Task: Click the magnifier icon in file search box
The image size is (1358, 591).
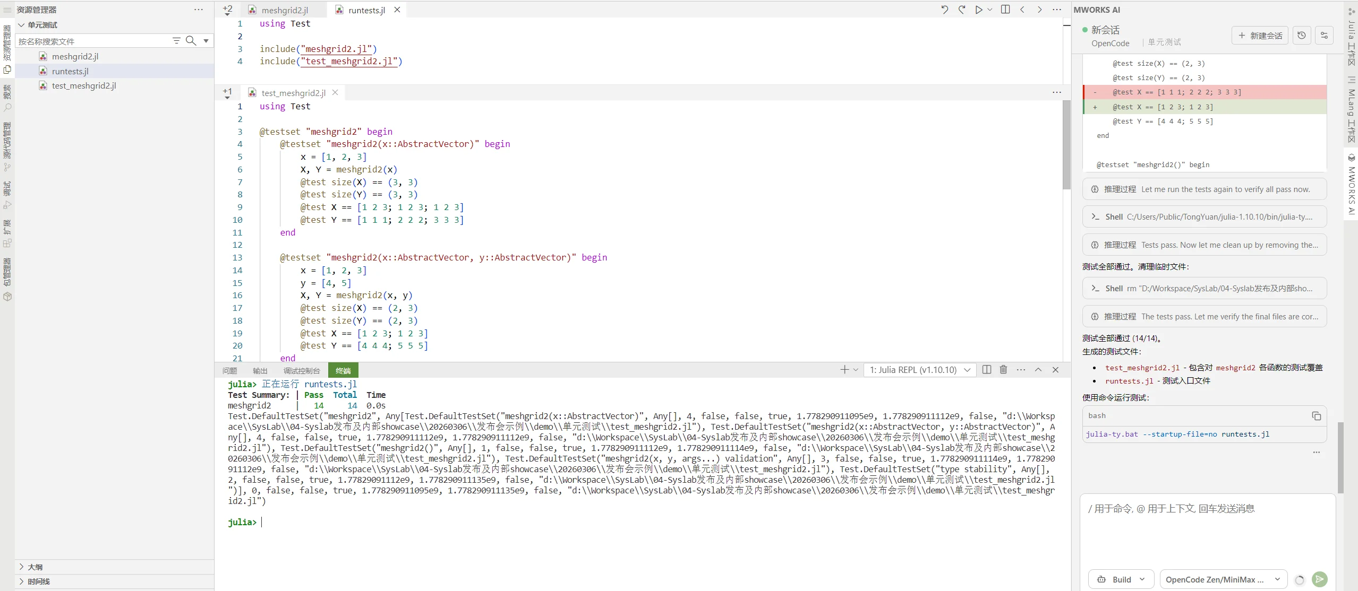Action: (x=191, y=41)
